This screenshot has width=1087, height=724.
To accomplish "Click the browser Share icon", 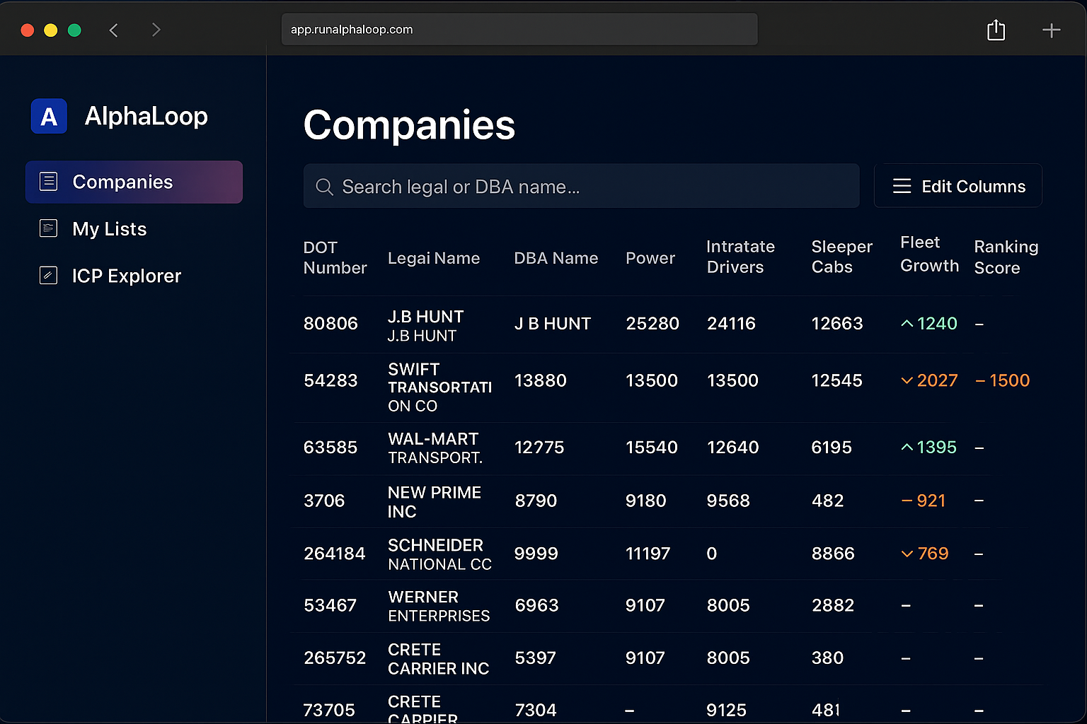I will pyautogui.click(x=996, y=30).
